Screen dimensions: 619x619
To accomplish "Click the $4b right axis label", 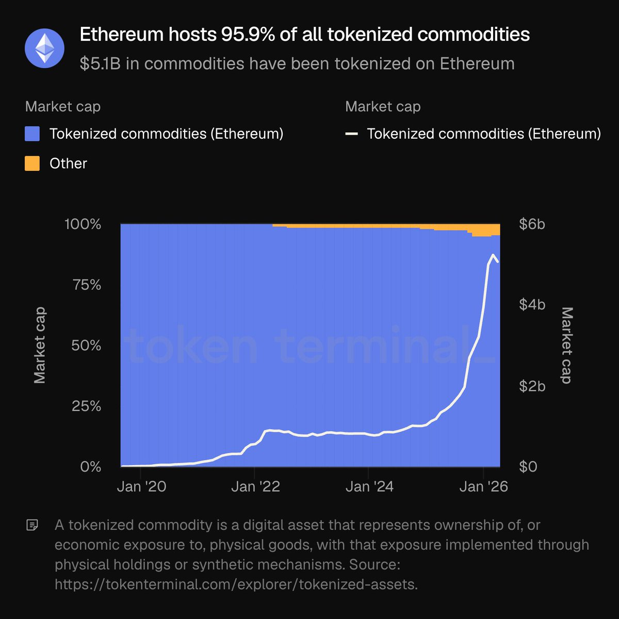I will 532,305.
